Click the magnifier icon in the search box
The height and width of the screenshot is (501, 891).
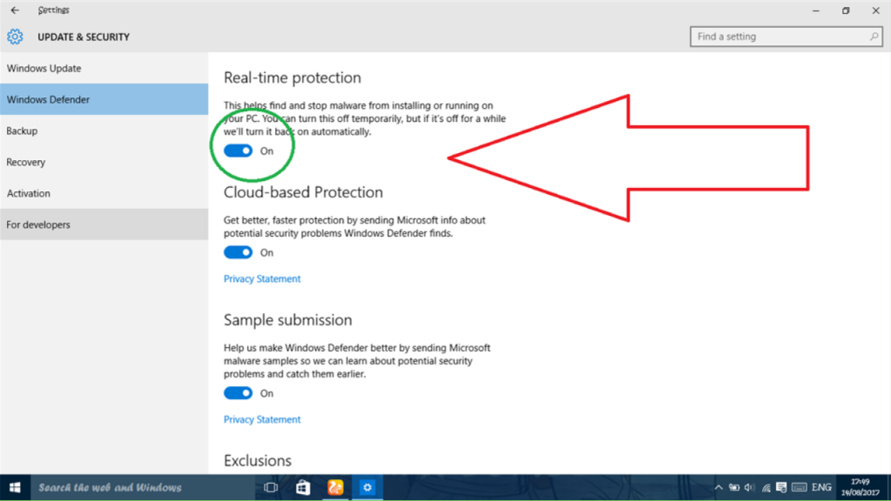(x=874, y=37)
